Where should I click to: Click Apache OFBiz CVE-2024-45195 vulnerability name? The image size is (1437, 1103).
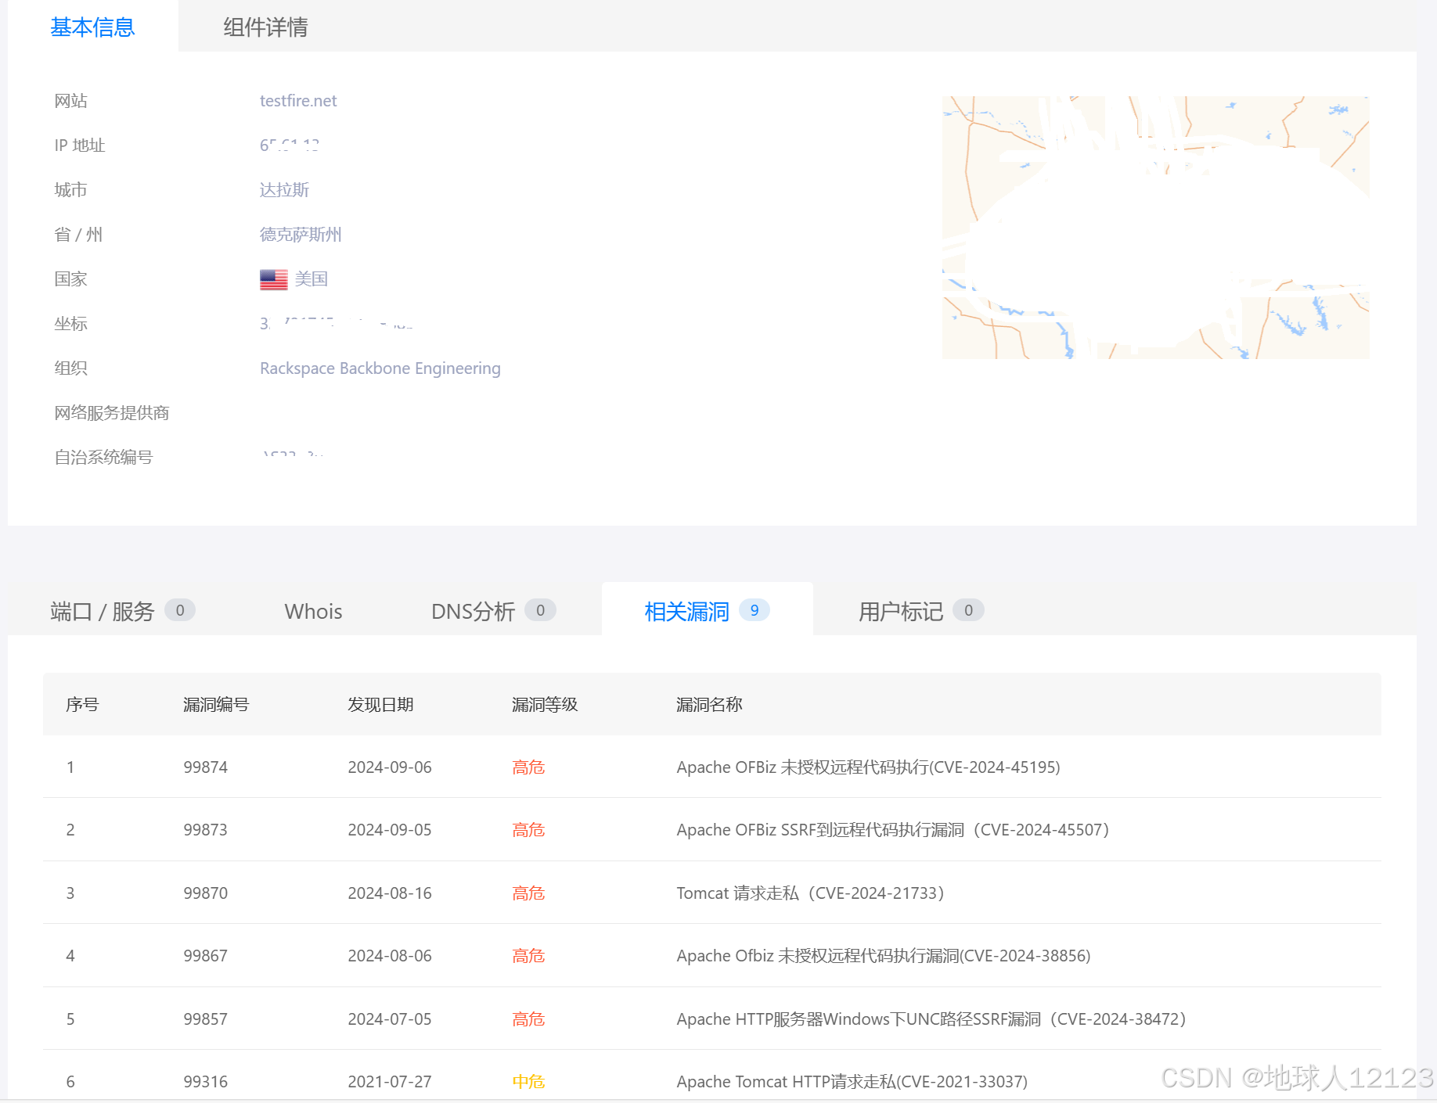tap(868, 767)
